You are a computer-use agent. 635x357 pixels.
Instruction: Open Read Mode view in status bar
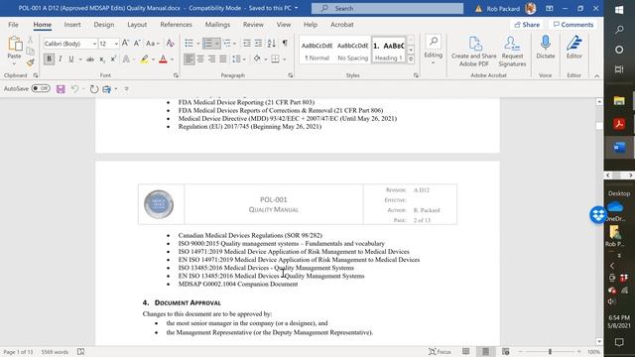point(466,351)
